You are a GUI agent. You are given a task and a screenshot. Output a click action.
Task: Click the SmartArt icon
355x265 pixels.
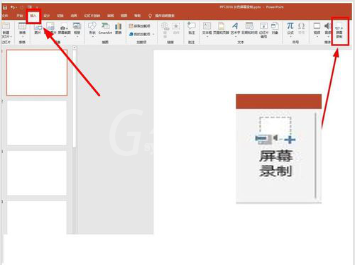pyautogui.click(x=105, y=28)
